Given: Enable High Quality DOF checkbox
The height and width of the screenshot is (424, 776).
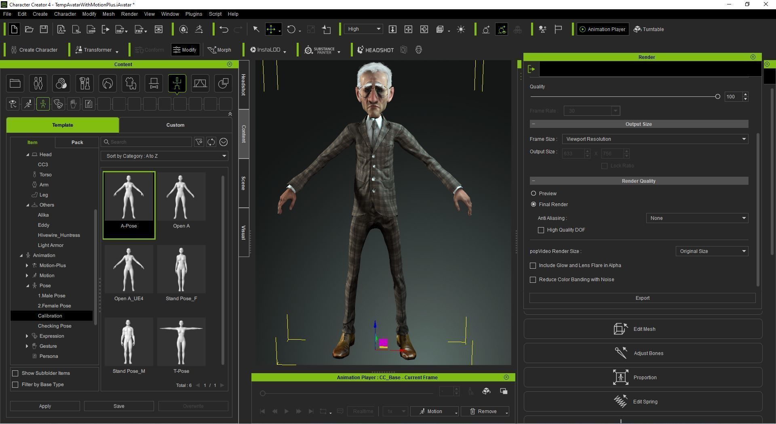Looking at the screenshot, I should coord(541,230).
